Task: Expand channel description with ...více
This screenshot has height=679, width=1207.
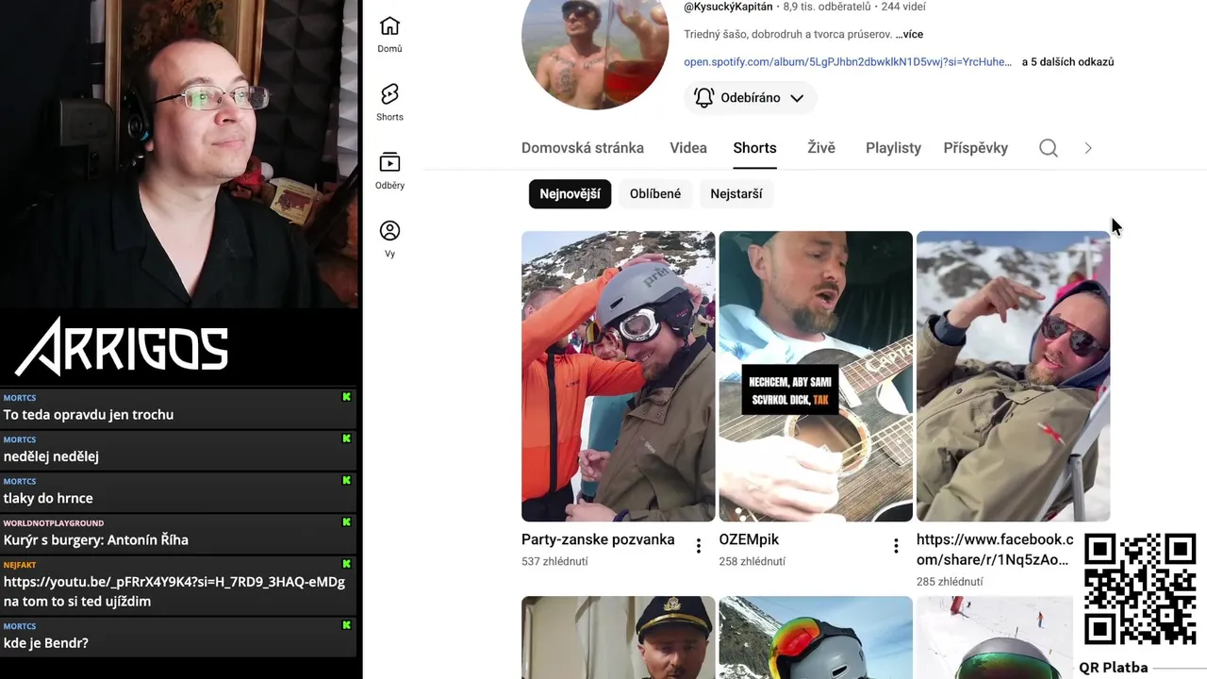Action: [x=909, y=34]
